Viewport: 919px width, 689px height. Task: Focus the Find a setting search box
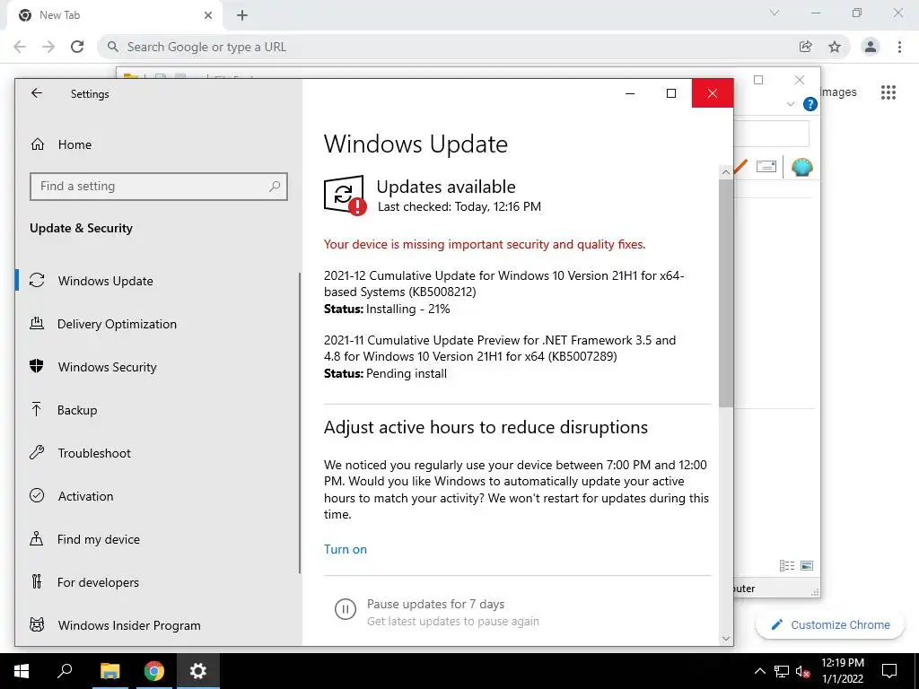[x=158, y=187]
